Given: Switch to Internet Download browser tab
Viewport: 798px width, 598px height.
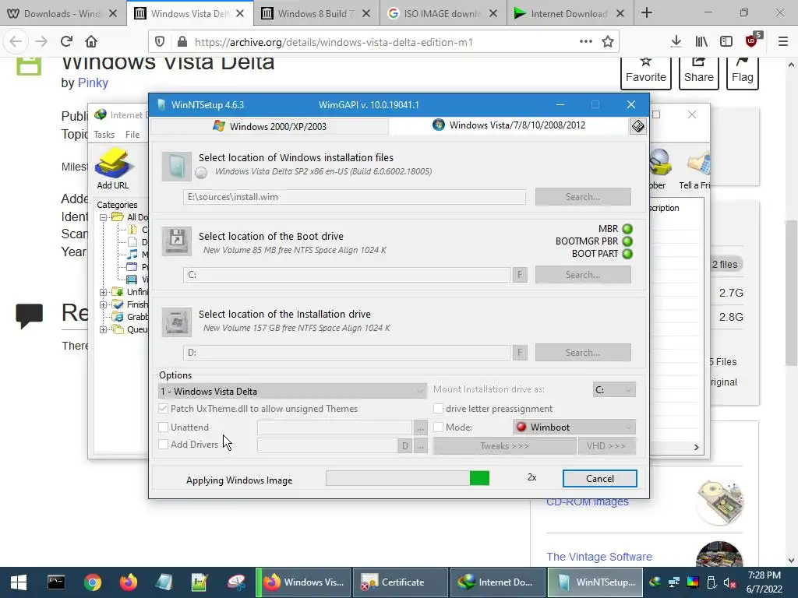Looking at the screenshot, I should click(570, 14).
